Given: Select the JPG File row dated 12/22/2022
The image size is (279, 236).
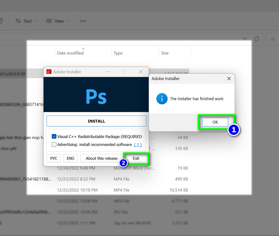Looking at the screenshot, I should [x=94, y=212].
